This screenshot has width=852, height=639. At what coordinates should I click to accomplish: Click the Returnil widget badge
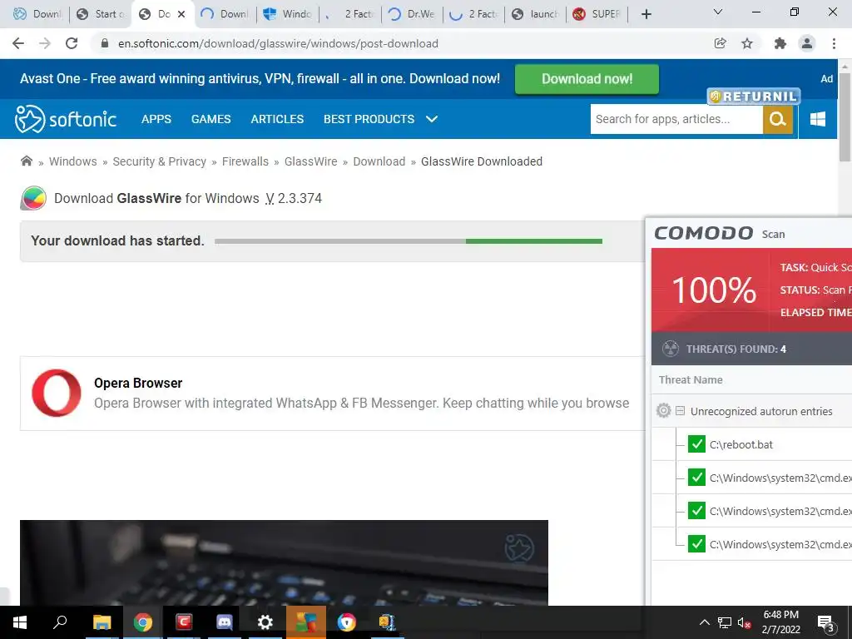754,97
